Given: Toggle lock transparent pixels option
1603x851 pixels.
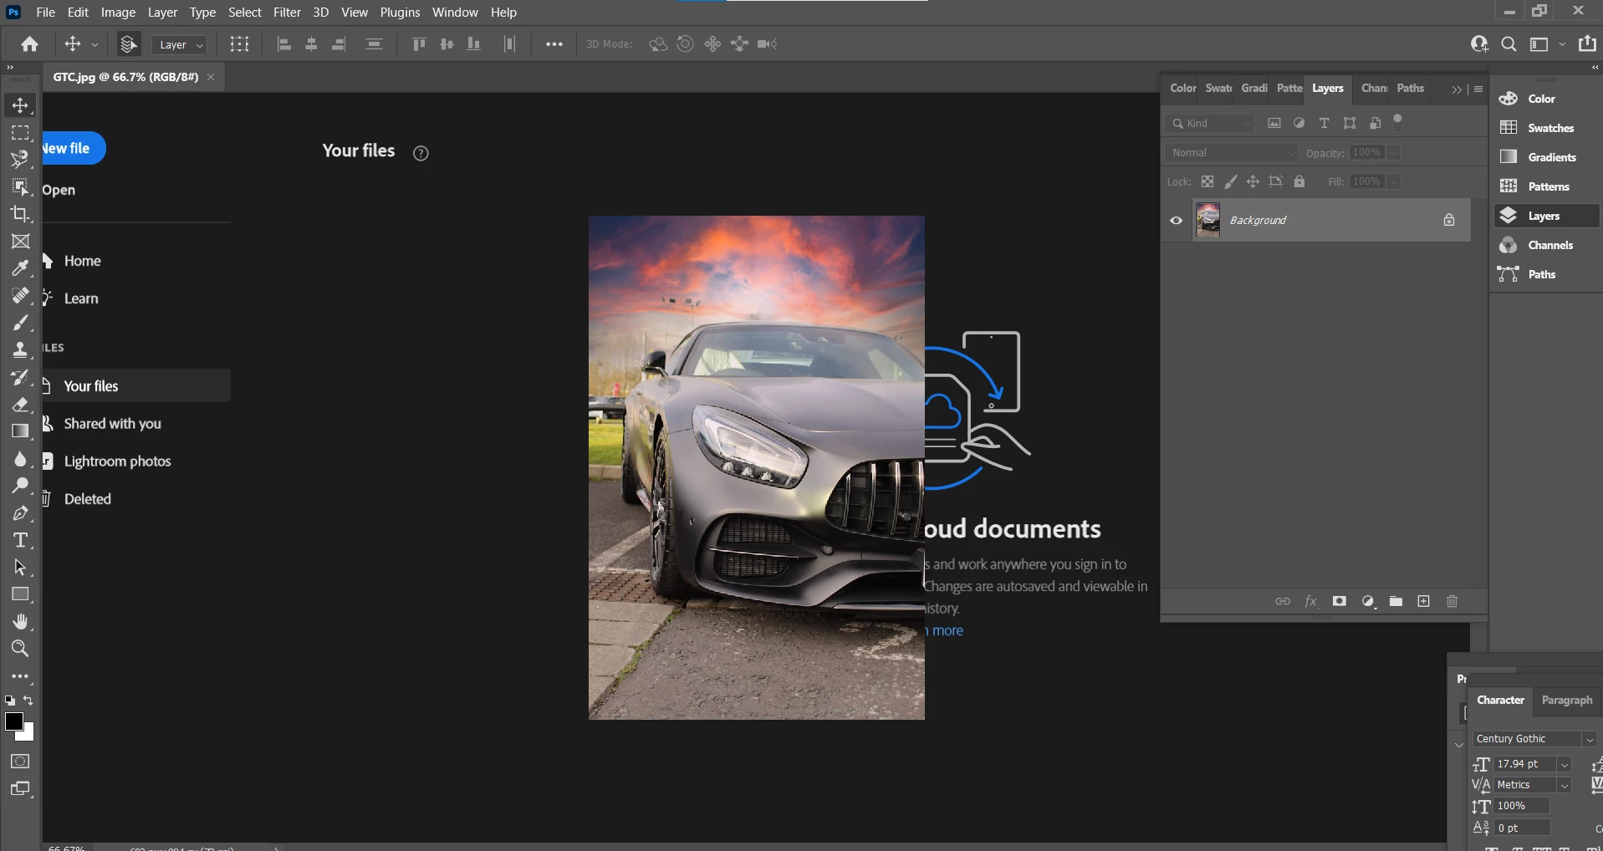Looking at the screenshot, I should pyautogui.click(x=1207, y=181).
